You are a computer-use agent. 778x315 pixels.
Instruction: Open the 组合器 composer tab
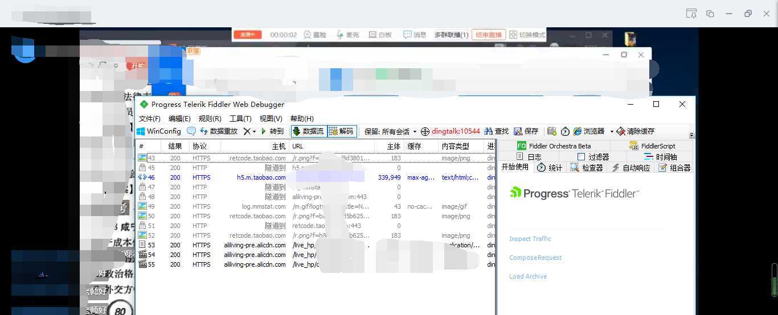674,168
